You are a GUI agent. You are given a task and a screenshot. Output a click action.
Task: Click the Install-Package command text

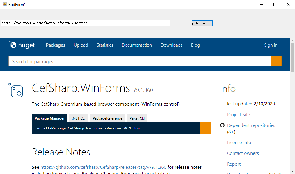87,128
